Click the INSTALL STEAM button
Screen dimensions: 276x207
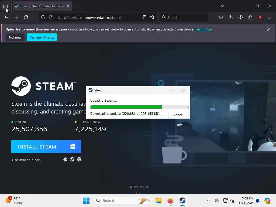tap(46, 147)
